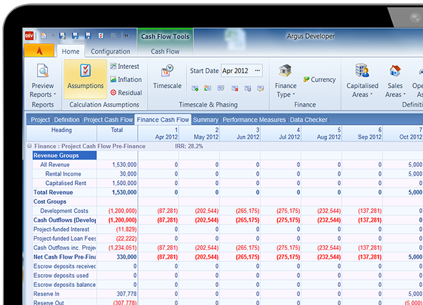
Task: Open Inflation calculation assumptions
Action: pos(125,79)
